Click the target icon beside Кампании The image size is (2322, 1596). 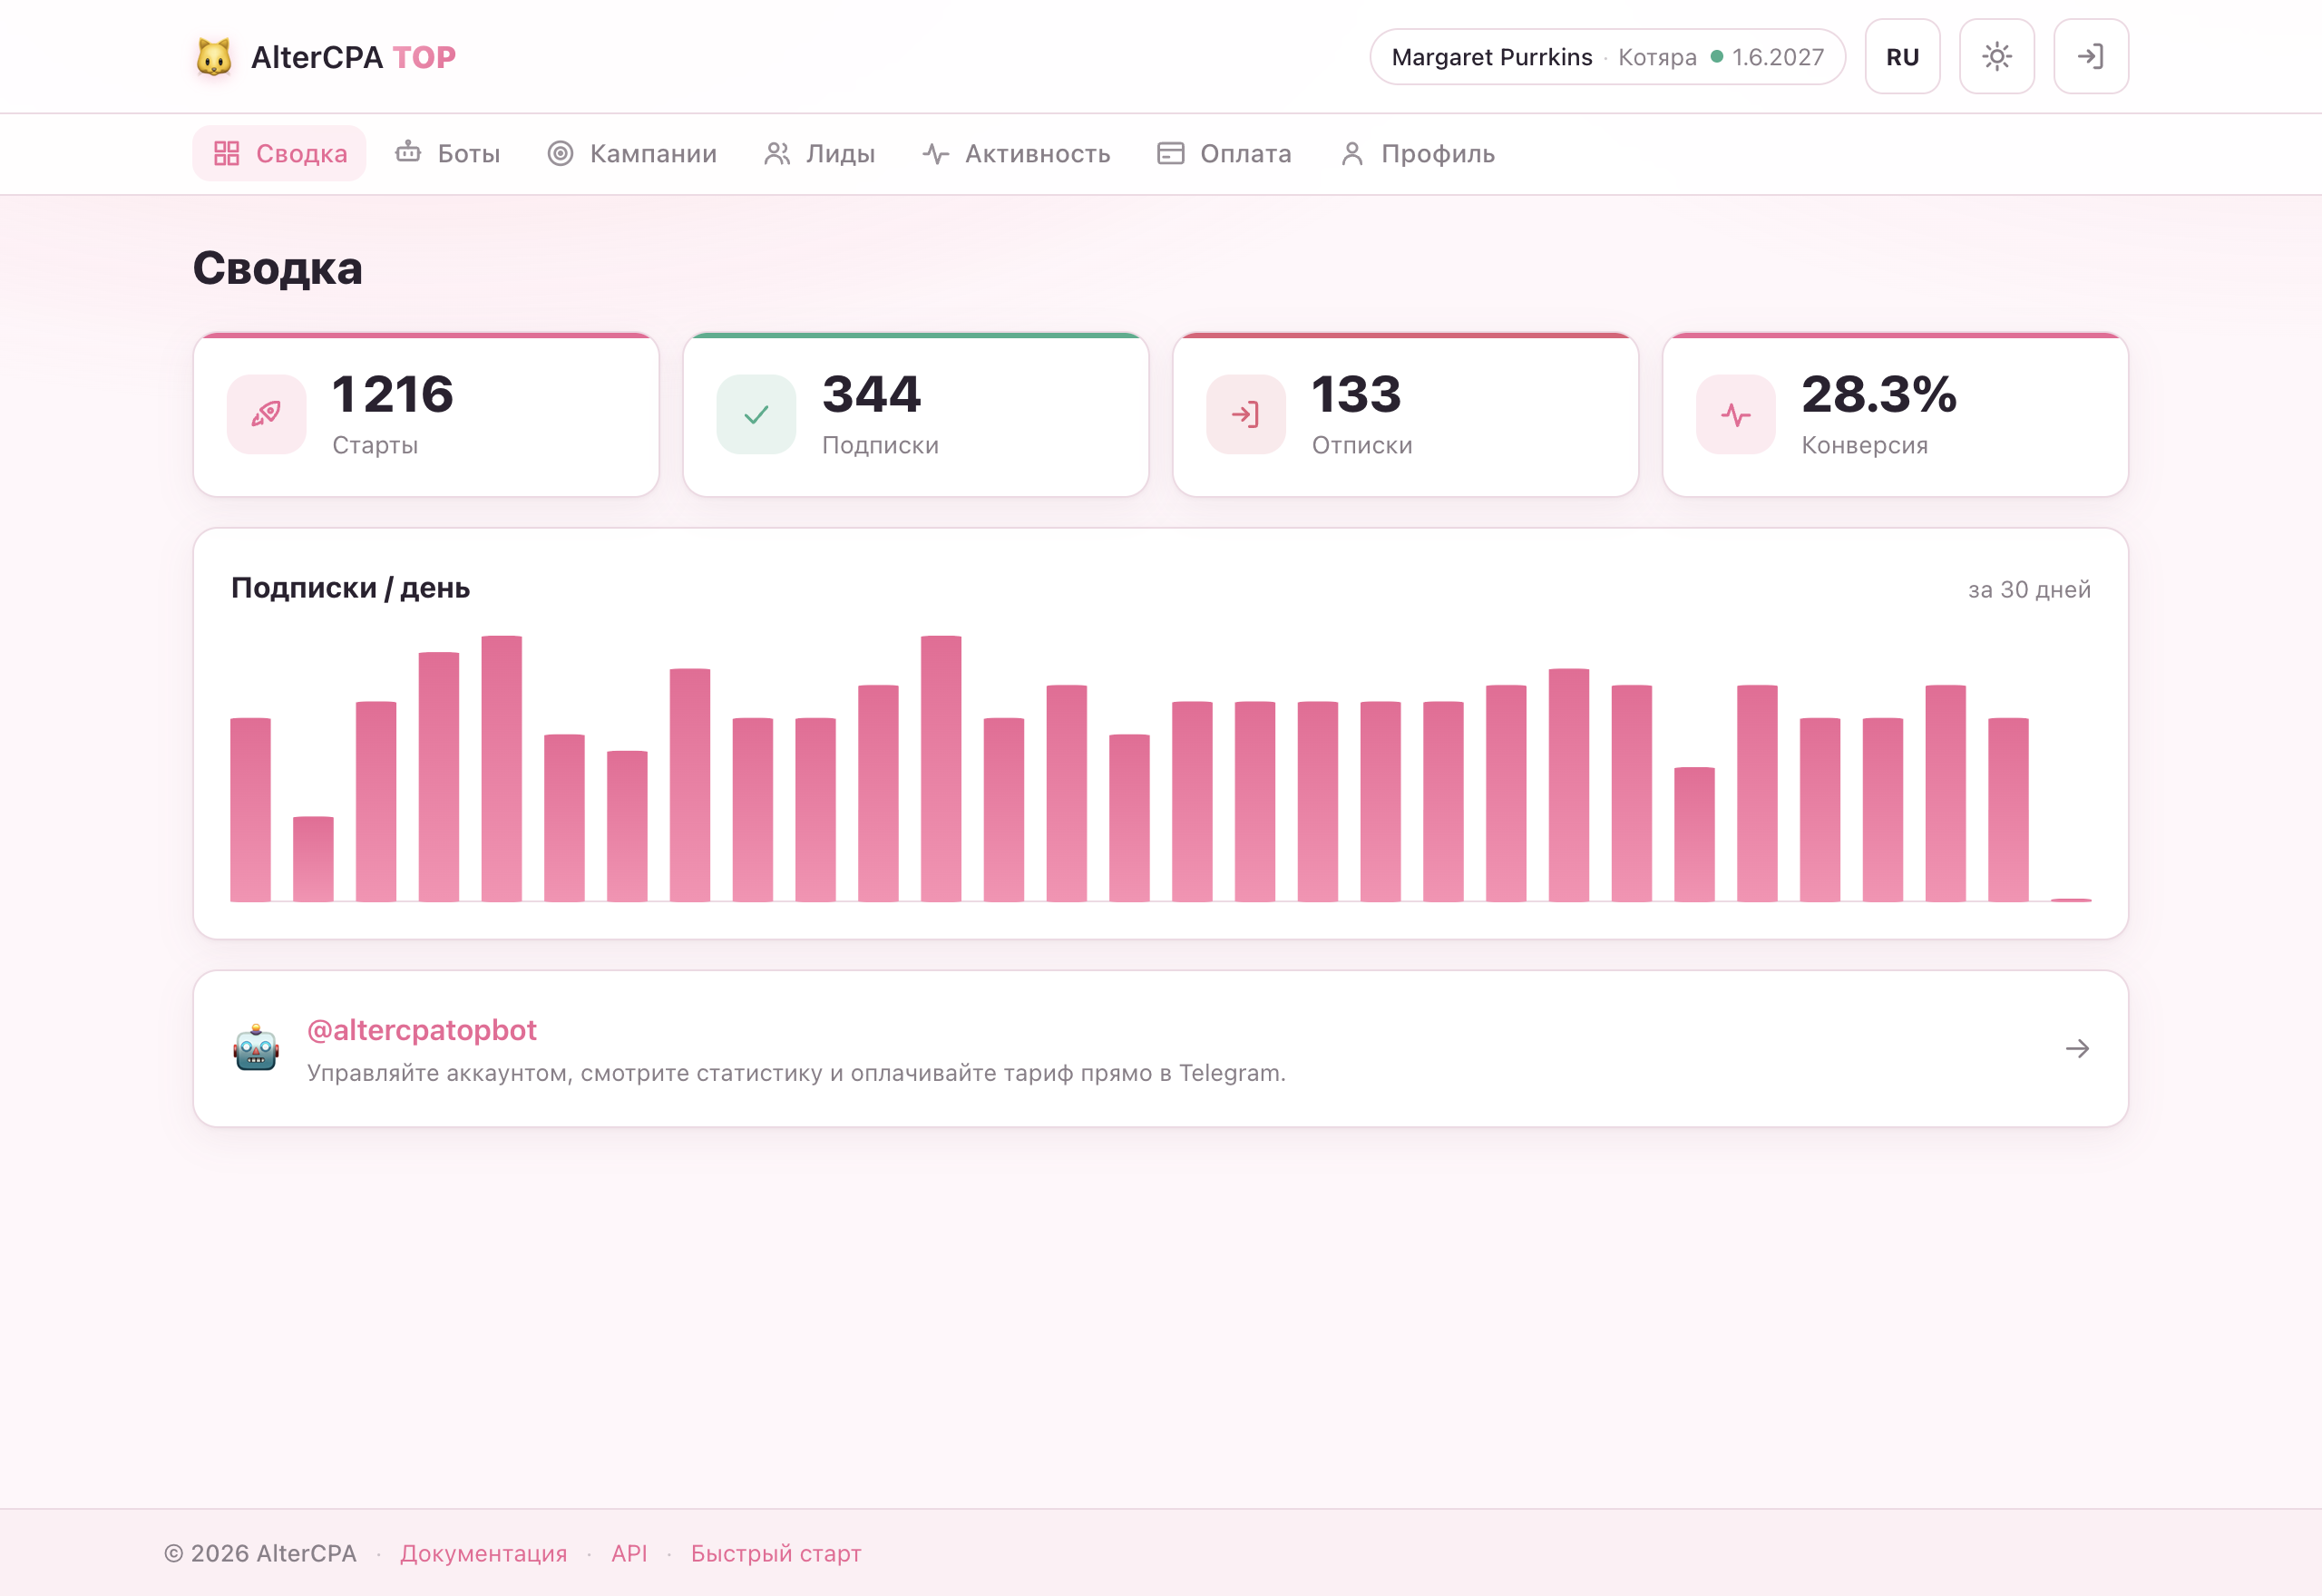[x=560, y=153]
